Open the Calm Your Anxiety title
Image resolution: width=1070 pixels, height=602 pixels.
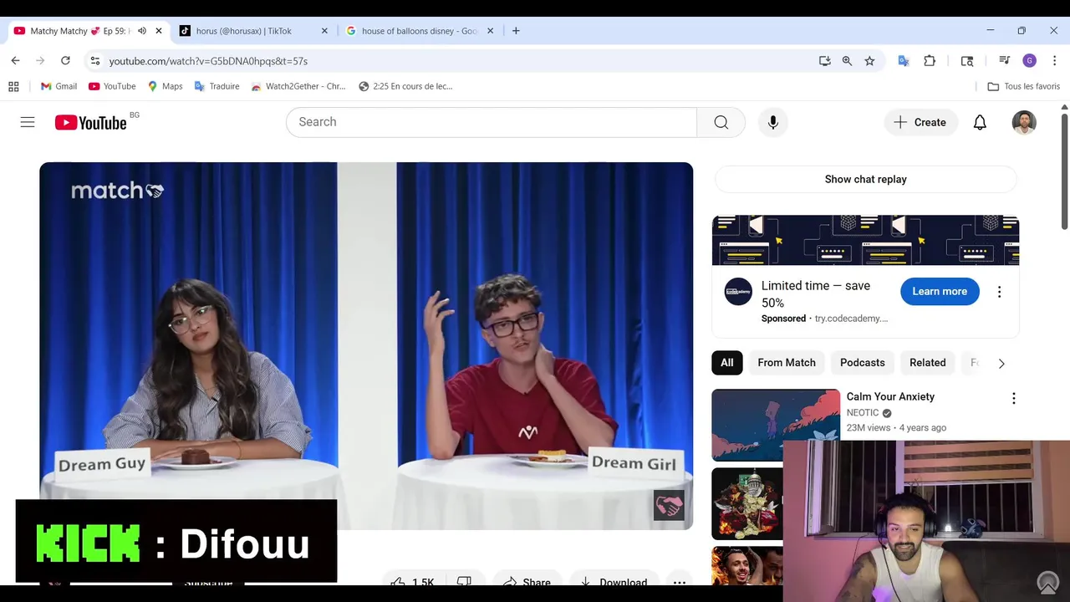[x=890, y=396]
